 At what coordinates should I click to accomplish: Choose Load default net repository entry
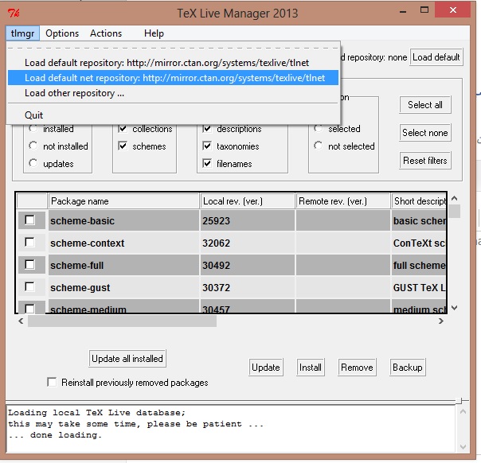(x=174, y=78)
